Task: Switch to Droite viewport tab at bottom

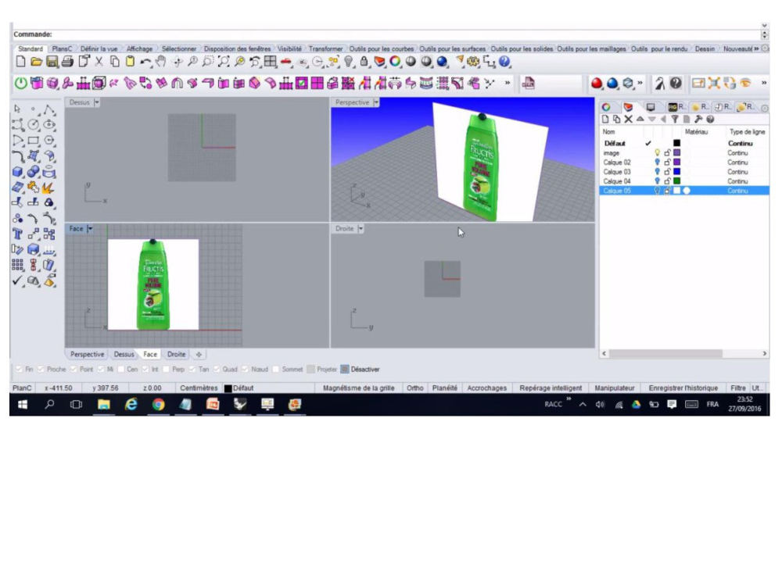Action: [x=176, y=354]
